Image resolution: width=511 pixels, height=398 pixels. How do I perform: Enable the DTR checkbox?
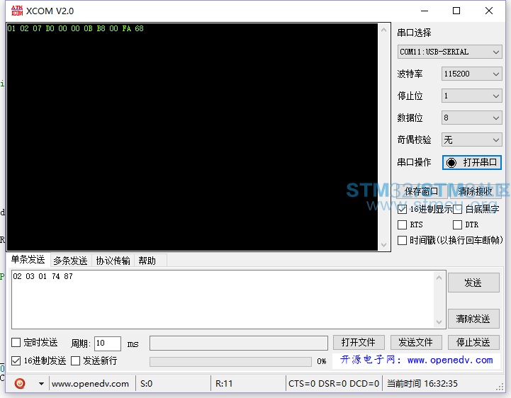458,224
